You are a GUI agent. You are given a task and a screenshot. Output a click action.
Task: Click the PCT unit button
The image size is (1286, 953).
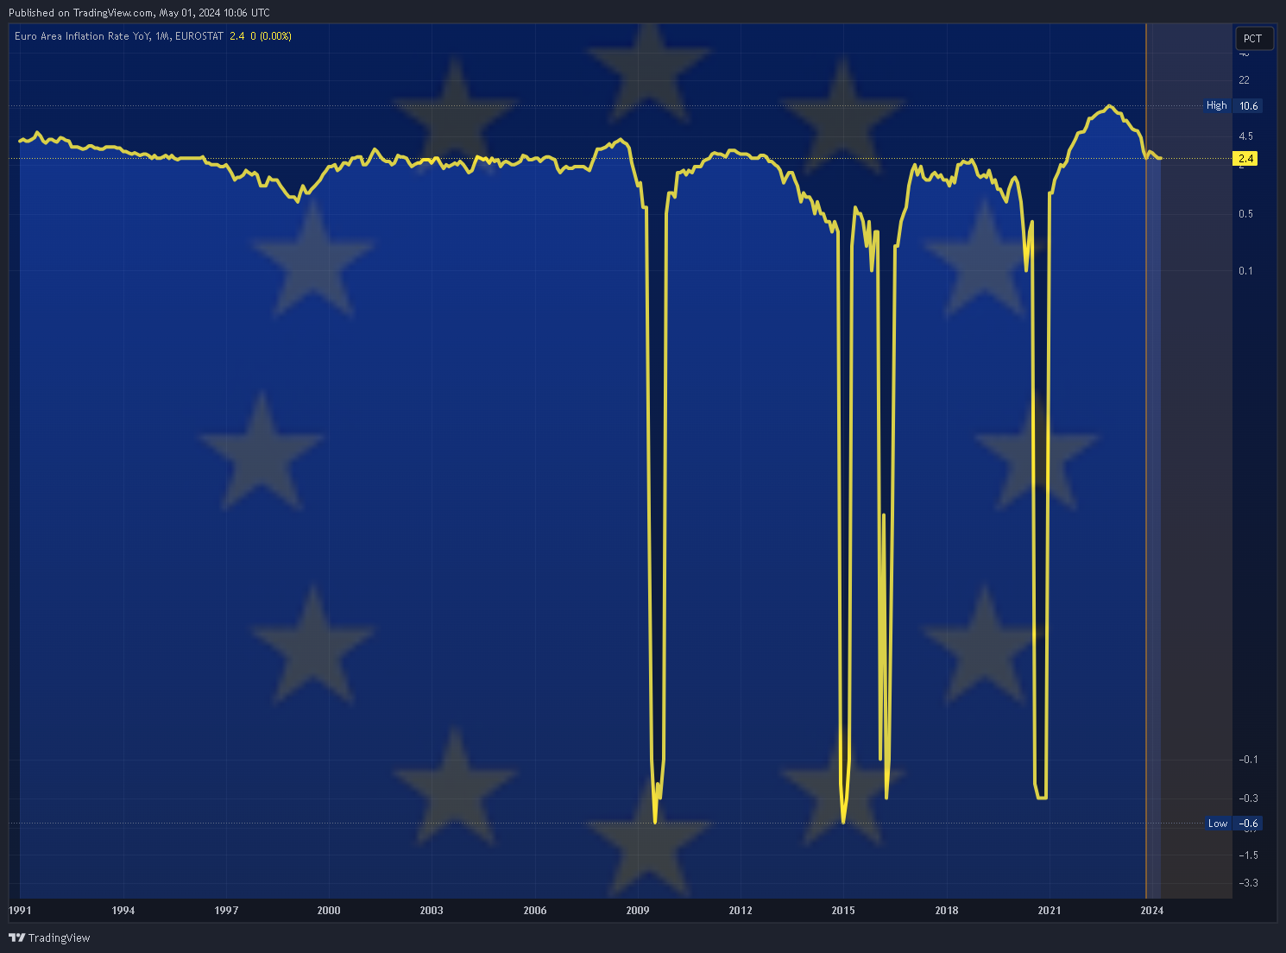tap(1253, 38)
